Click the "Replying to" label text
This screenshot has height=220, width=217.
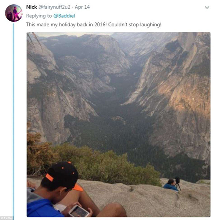39,16
